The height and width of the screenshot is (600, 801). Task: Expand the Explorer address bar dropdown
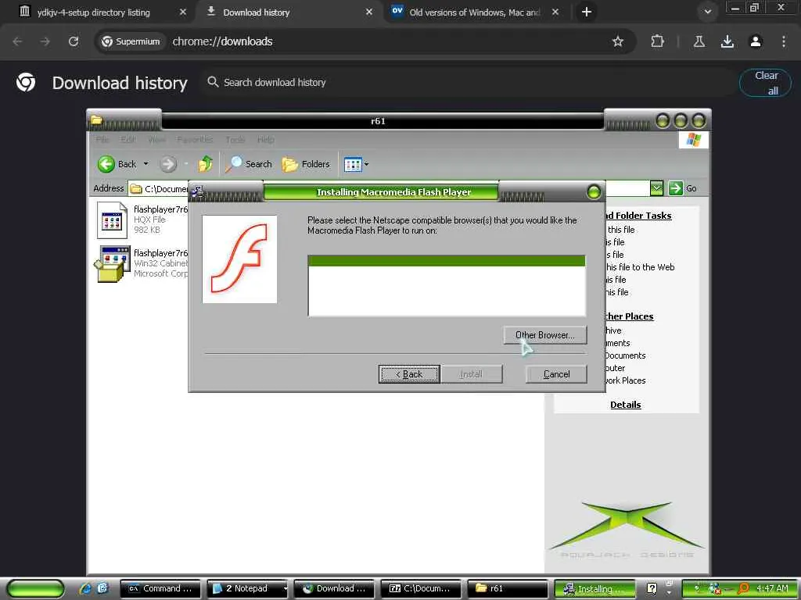point(656,188)
